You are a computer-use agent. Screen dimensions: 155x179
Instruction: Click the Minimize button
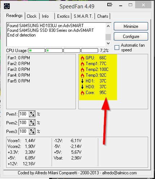click(131, 26)
